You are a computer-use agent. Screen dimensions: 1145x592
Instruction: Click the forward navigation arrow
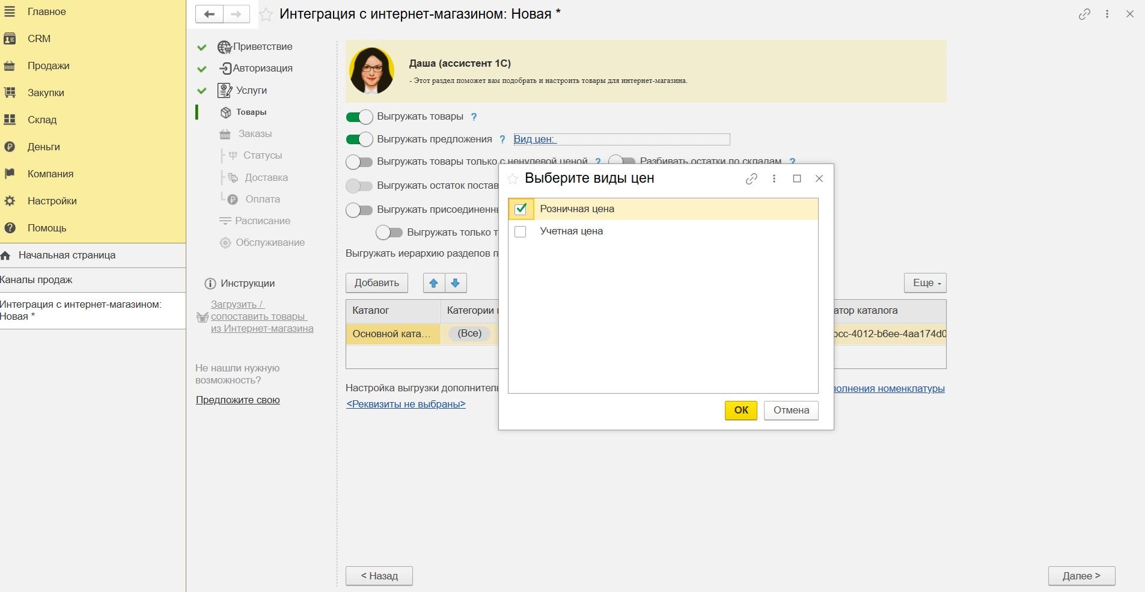point(236,14)
